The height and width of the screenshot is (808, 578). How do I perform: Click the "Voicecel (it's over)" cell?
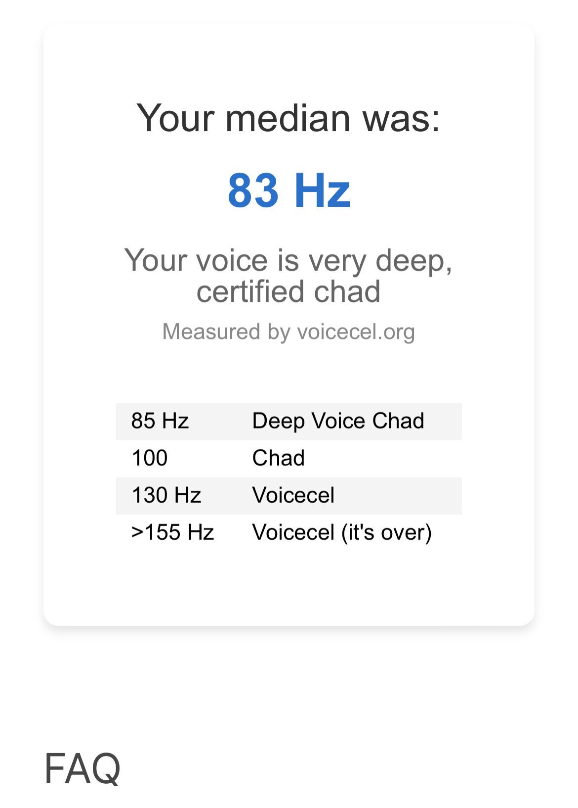(x=342, y=533)
